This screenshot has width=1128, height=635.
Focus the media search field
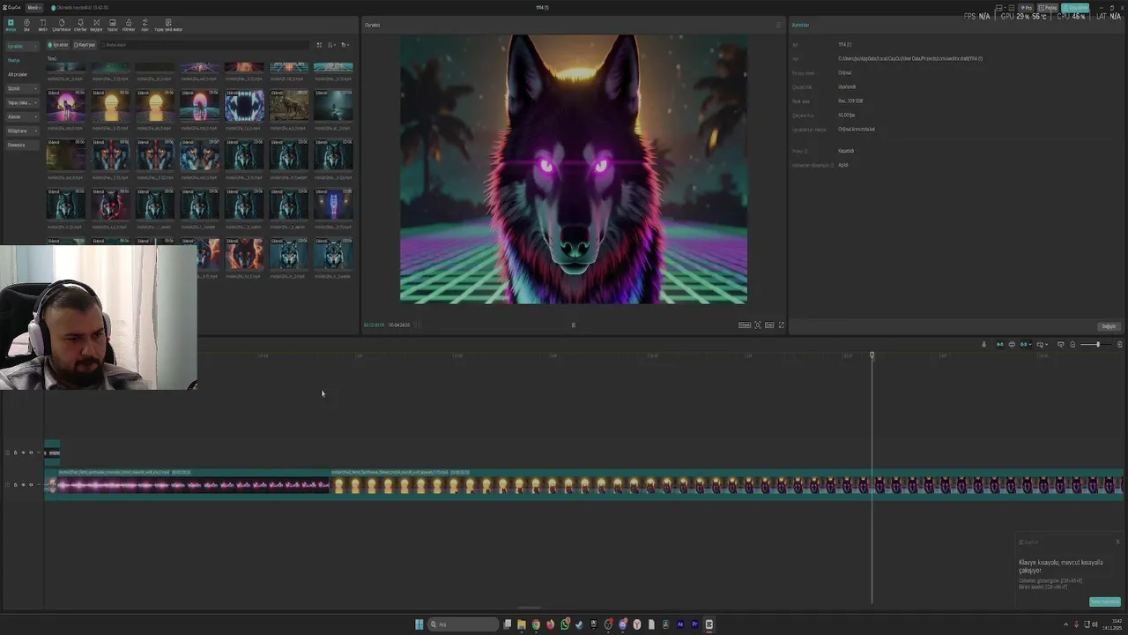[204, 45]
